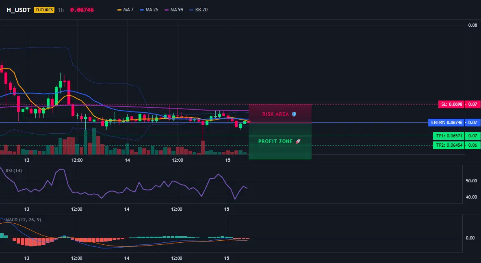Click the 0.08 price axis label
Screen dimensions: 481x263
(472, 25)
